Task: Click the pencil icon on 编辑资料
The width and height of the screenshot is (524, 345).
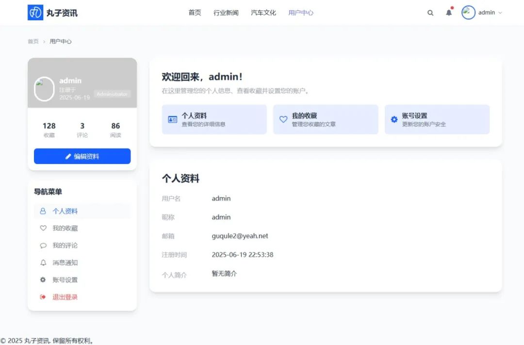Action: (68, 156)
